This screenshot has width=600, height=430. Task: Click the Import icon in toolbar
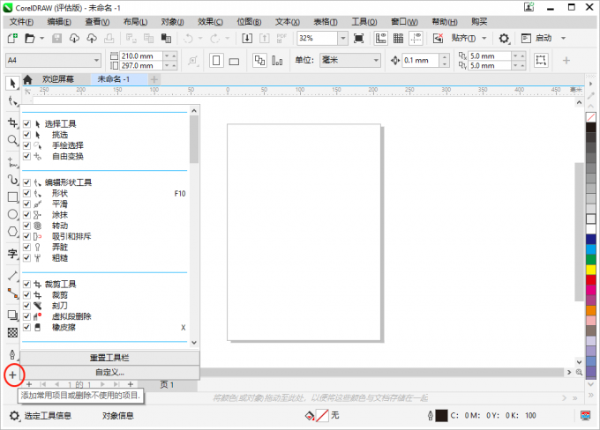tap(247, 38)
